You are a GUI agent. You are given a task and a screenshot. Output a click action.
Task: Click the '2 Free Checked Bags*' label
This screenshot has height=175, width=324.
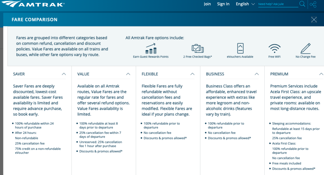coord(198,57)
